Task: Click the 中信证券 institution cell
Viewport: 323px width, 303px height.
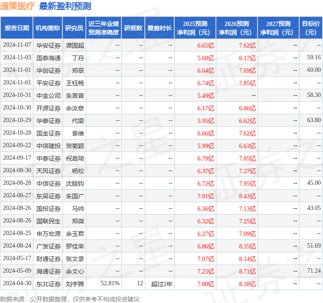Action: tap(49, 183)
